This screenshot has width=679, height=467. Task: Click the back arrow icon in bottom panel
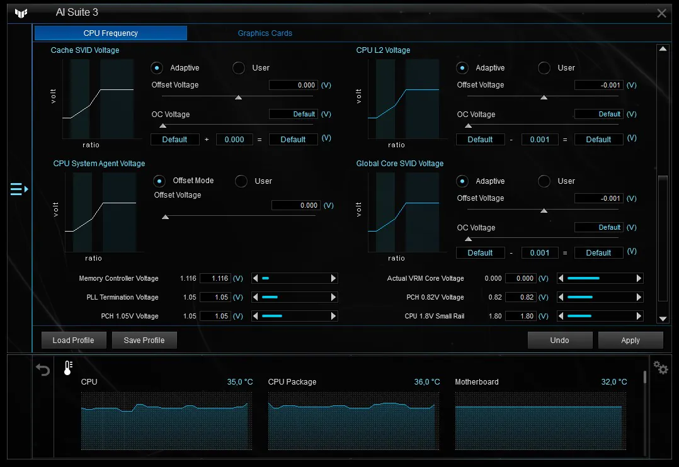(43, 369)
